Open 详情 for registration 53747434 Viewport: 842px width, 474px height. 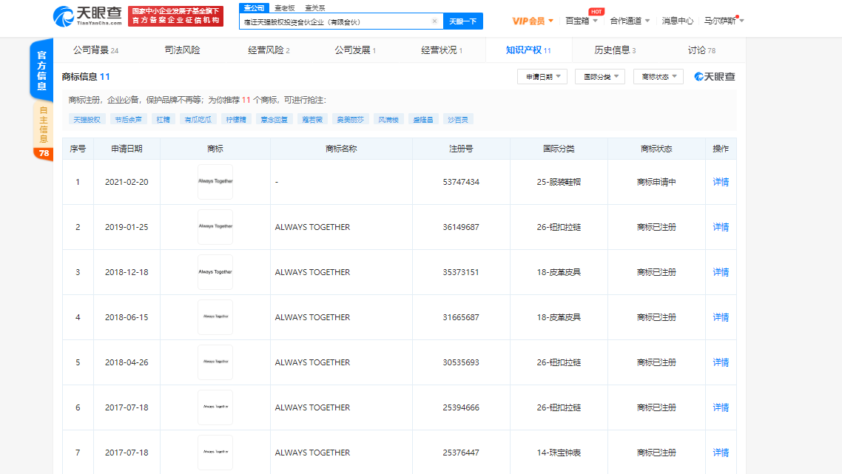(721, 182)
